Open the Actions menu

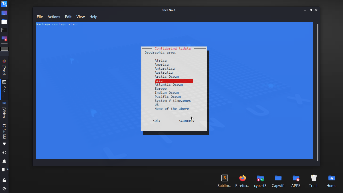point(54,17)
